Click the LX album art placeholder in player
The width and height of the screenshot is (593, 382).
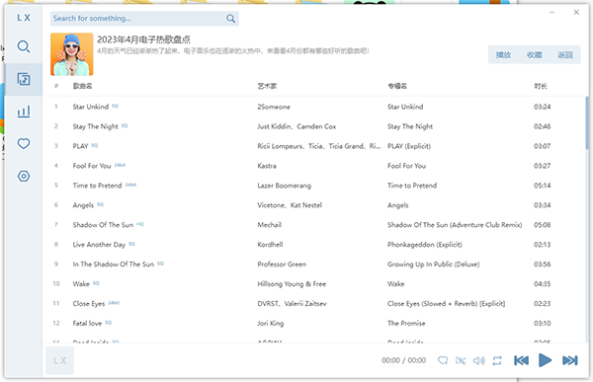coord(59,360)
